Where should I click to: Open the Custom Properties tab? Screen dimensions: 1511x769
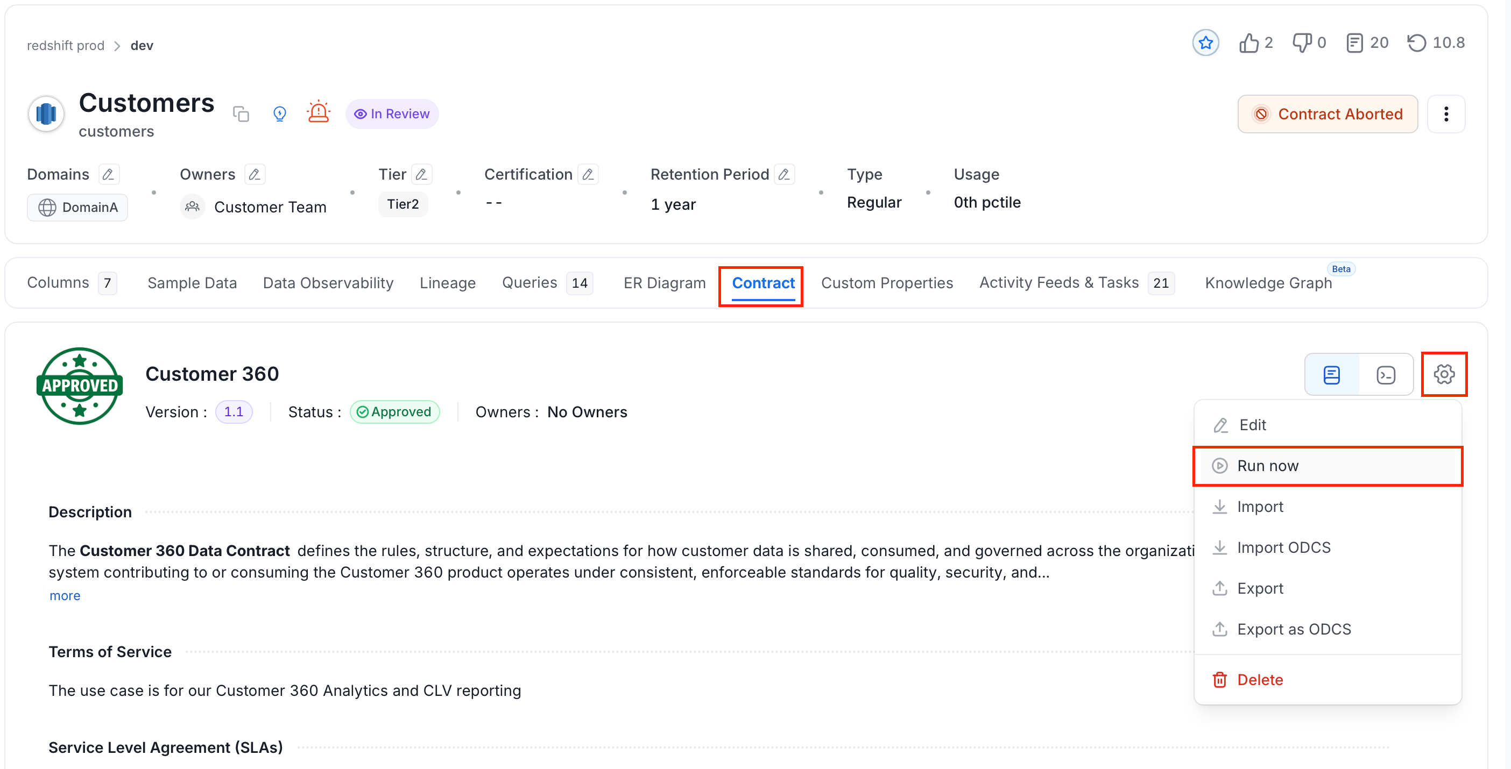(887, 283)
